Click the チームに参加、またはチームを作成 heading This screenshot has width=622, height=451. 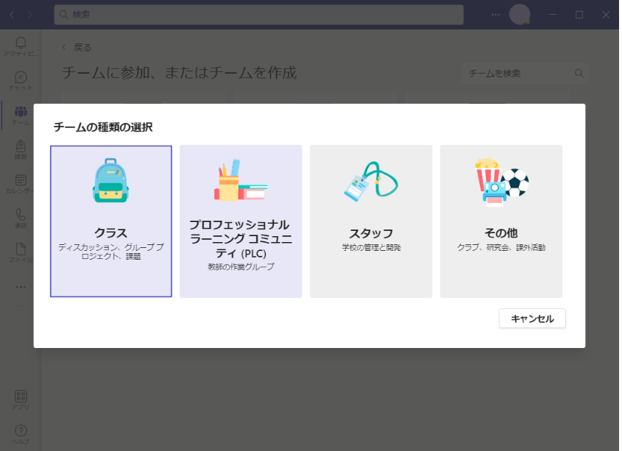click(180, 73)
